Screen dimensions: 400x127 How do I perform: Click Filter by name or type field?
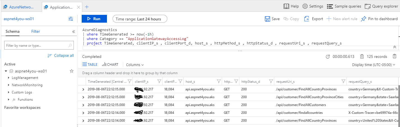click(39, 45)
